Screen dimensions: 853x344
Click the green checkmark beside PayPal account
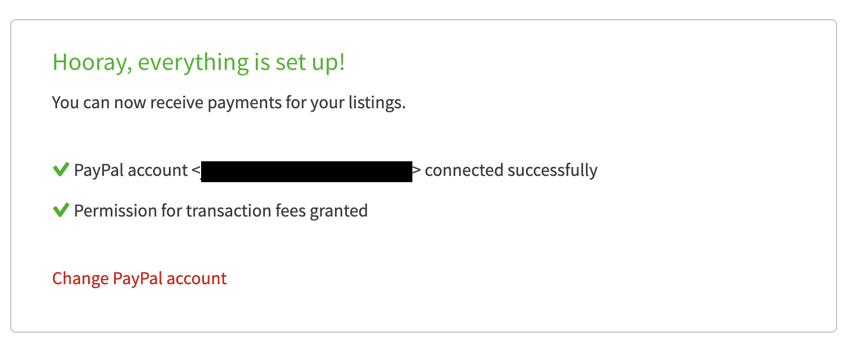click(60, 169)
